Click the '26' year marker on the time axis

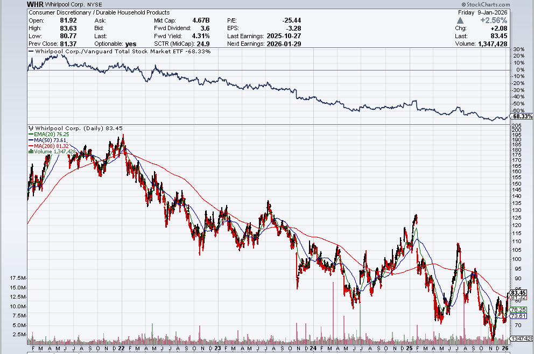click(x=505, y=348)
